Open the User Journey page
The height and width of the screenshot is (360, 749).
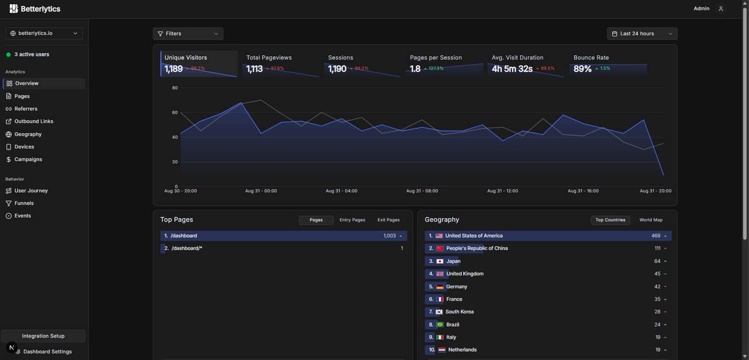click(44, 190)
